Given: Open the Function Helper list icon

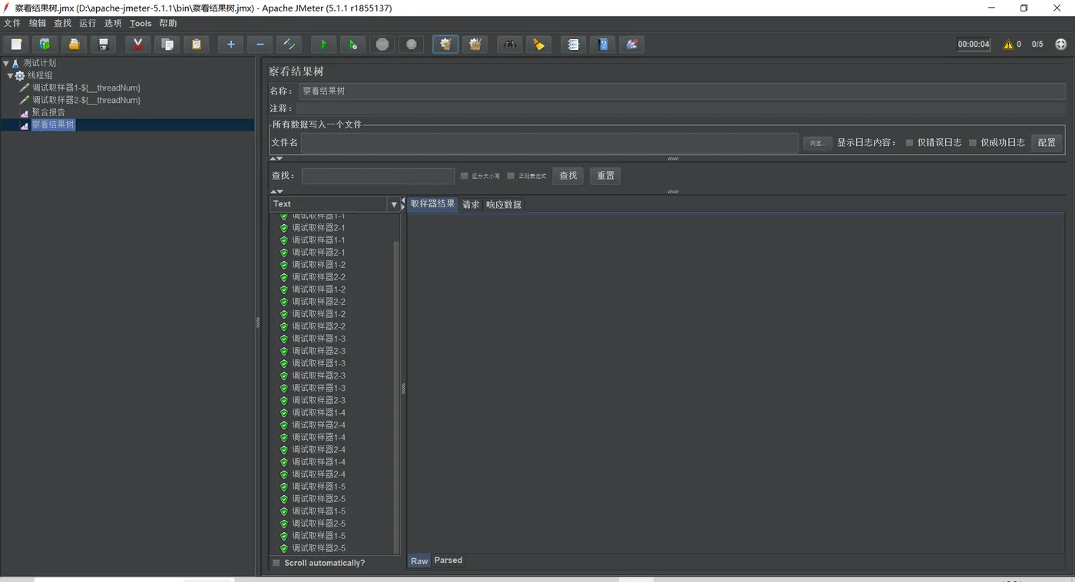Looking at the screenshot, I should pos(574,45).
